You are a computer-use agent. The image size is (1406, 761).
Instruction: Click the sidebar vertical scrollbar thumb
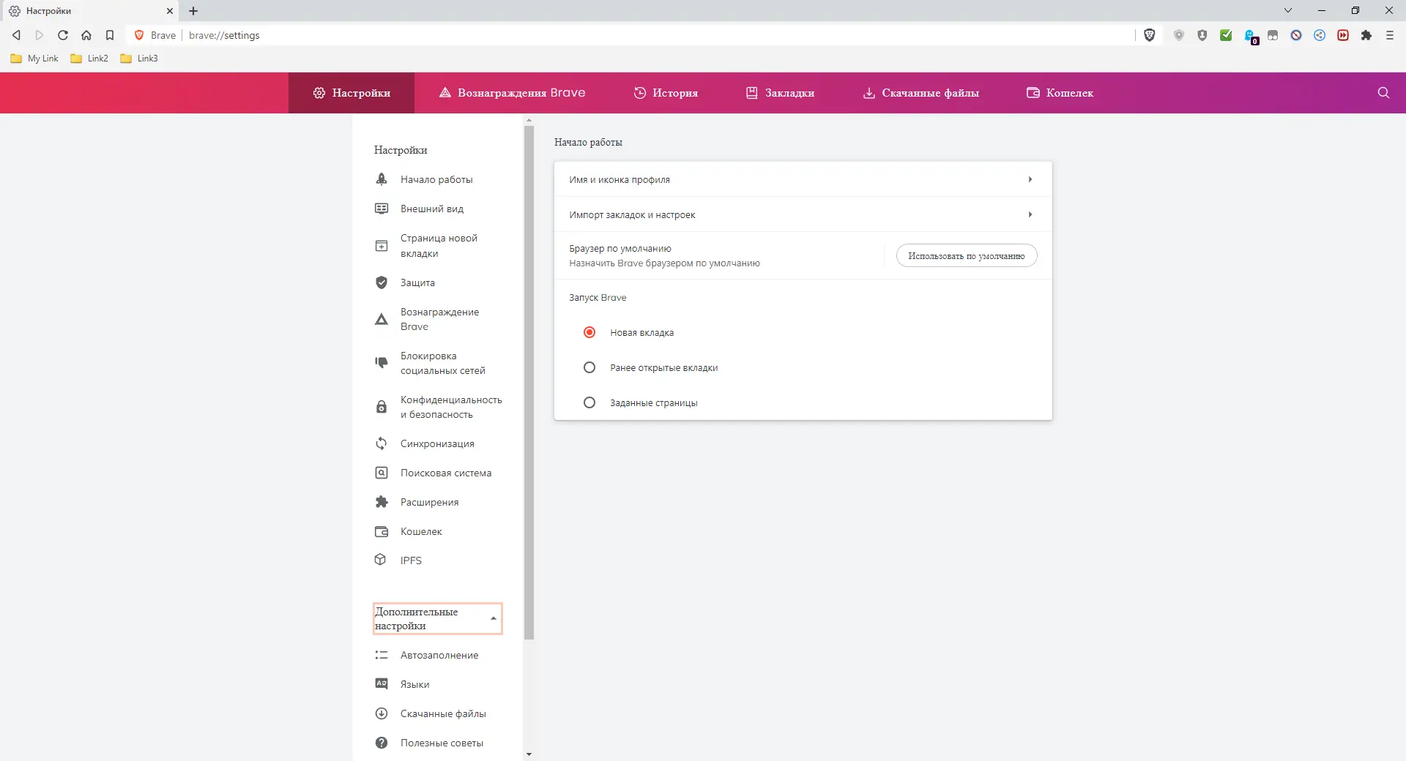pyautogui.click(x=529, y=380)
